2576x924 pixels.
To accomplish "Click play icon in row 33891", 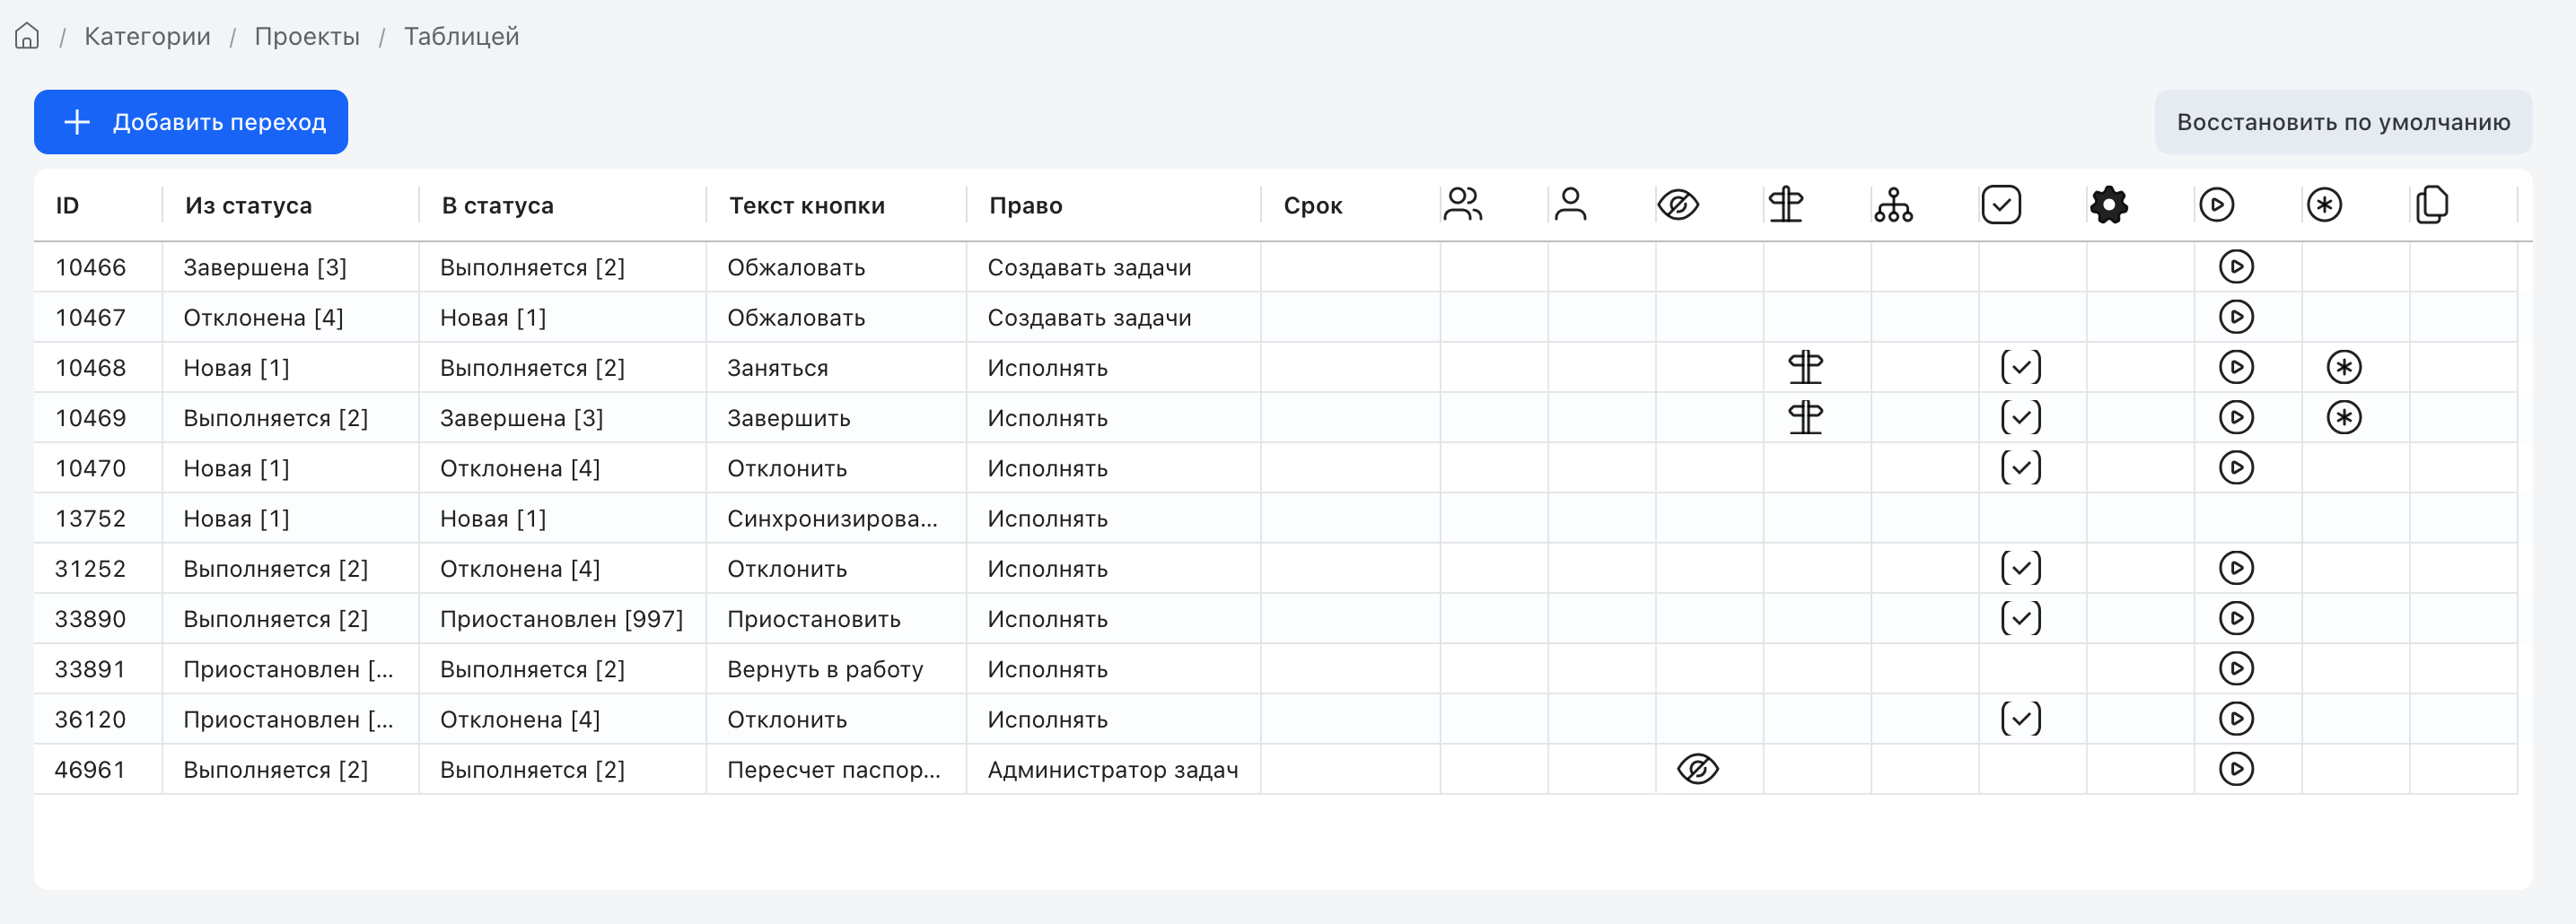I will 2236,668.
